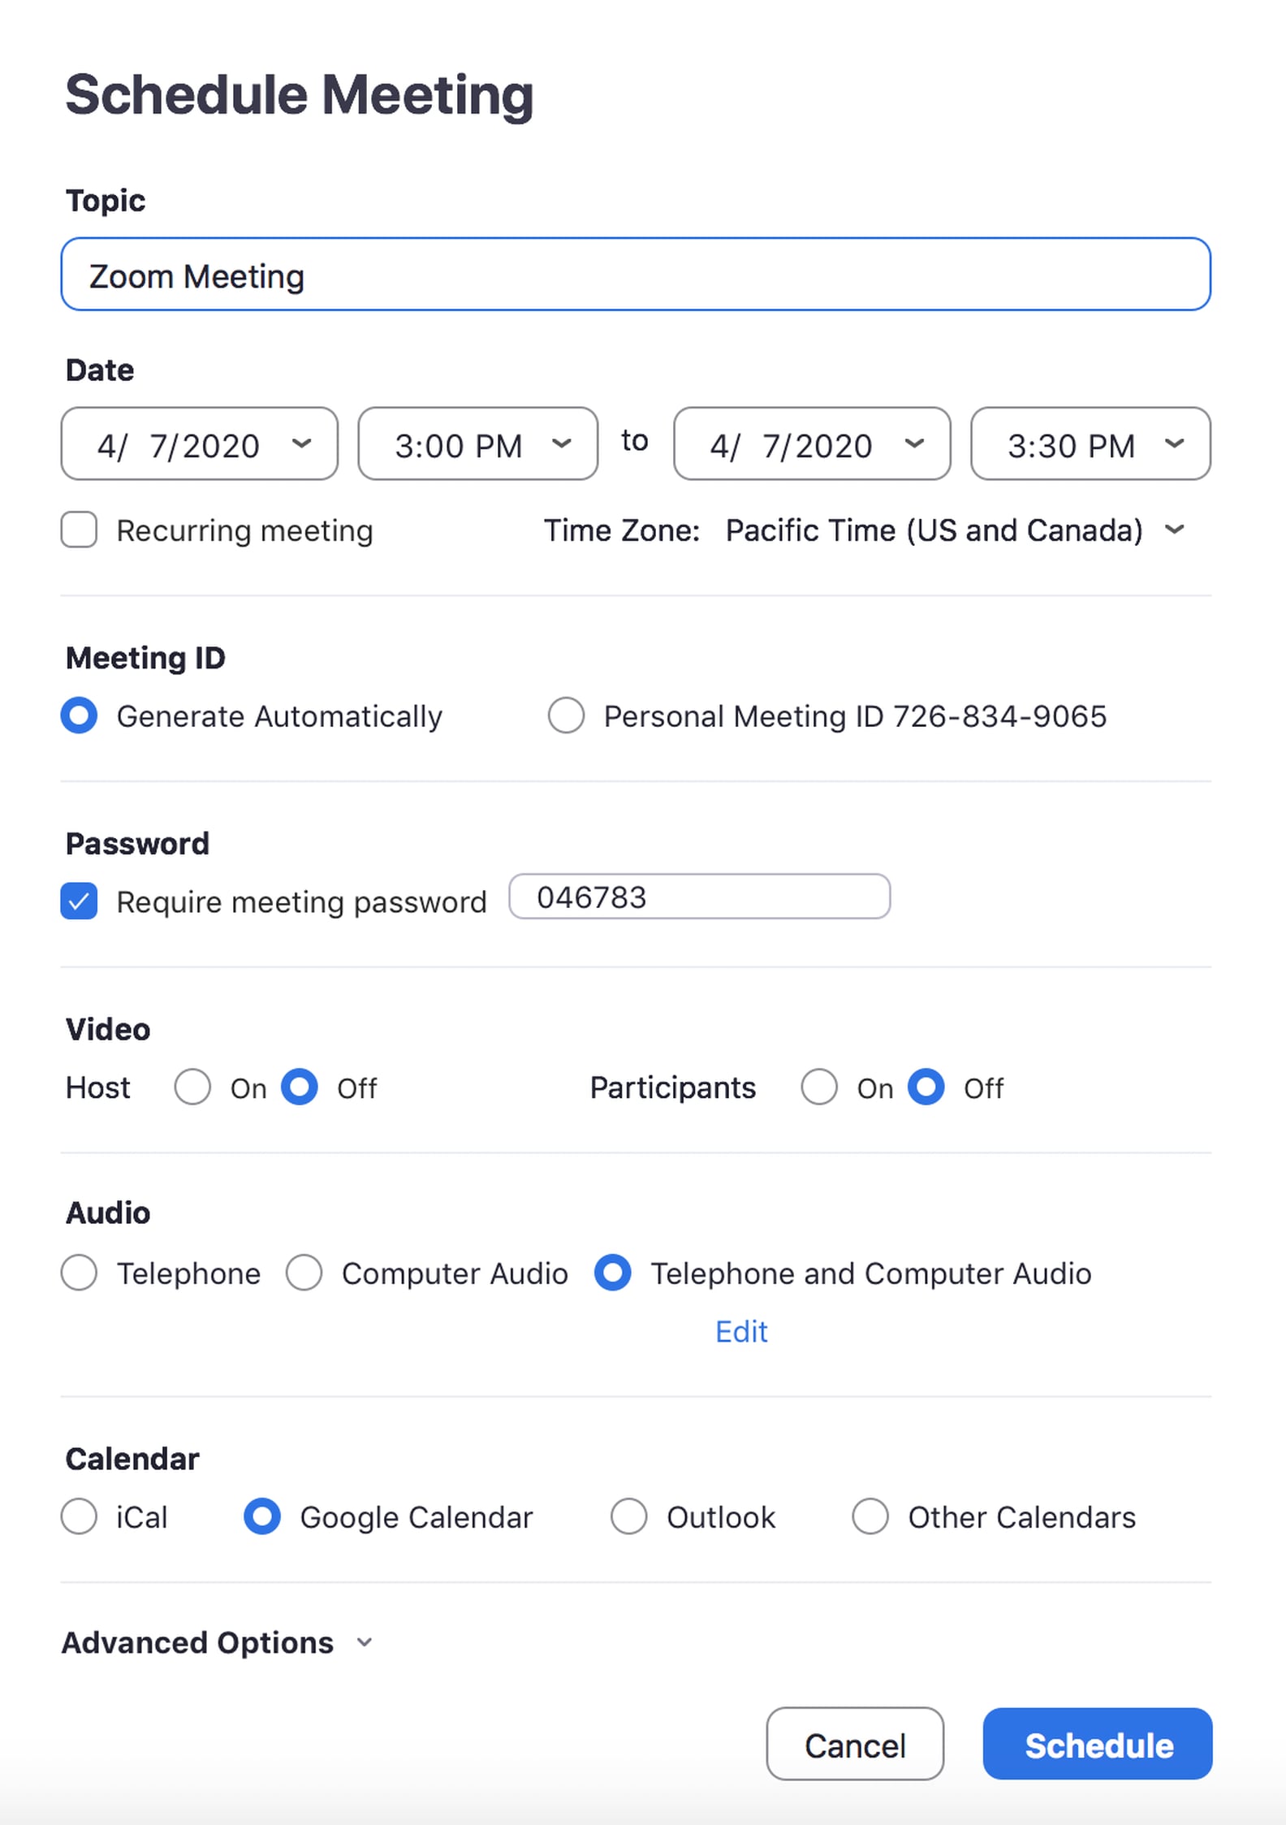Change the Pacific Time zone selection
The height and width of the screenshot is (1825, 1286).
pyautogui.click(x=954, y=530)
